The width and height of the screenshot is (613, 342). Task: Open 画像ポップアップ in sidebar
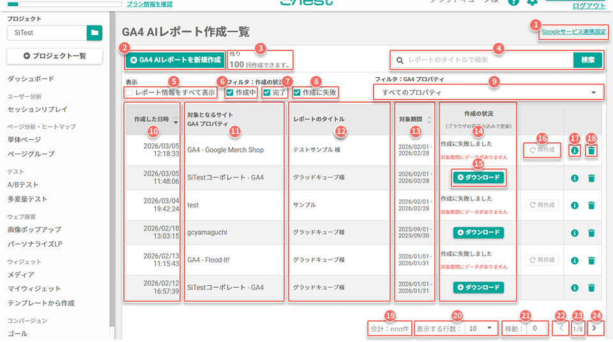34,230
